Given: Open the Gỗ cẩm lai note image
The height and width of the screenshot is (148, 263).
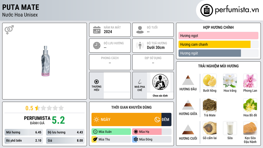Looking at the screenshot, I should tap(210, 128).
